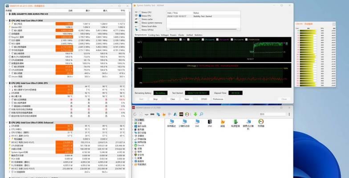This screenshot has height=178, width=349.
Task: Enable the Stress local disks checkbox
Action: pyautogui.click(x=140, y=26)
